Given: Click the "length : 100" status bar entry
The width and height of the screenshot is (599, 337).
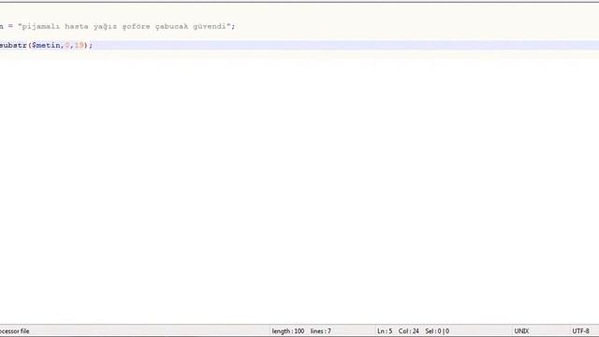Looking at the screenshot, I should [288, 331].
